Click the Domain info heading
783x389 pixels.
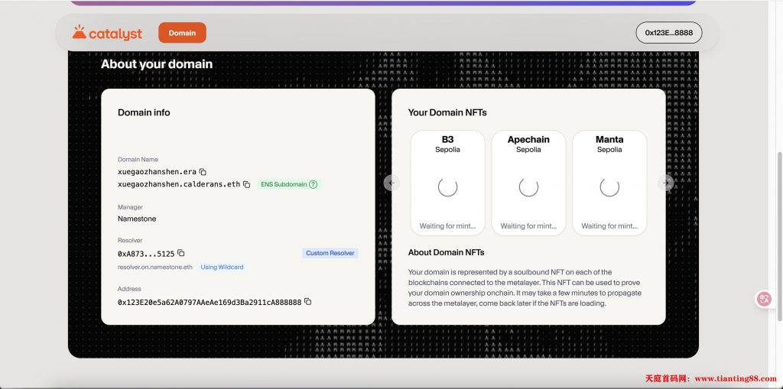pyautogui.click(x=144, y=112)
